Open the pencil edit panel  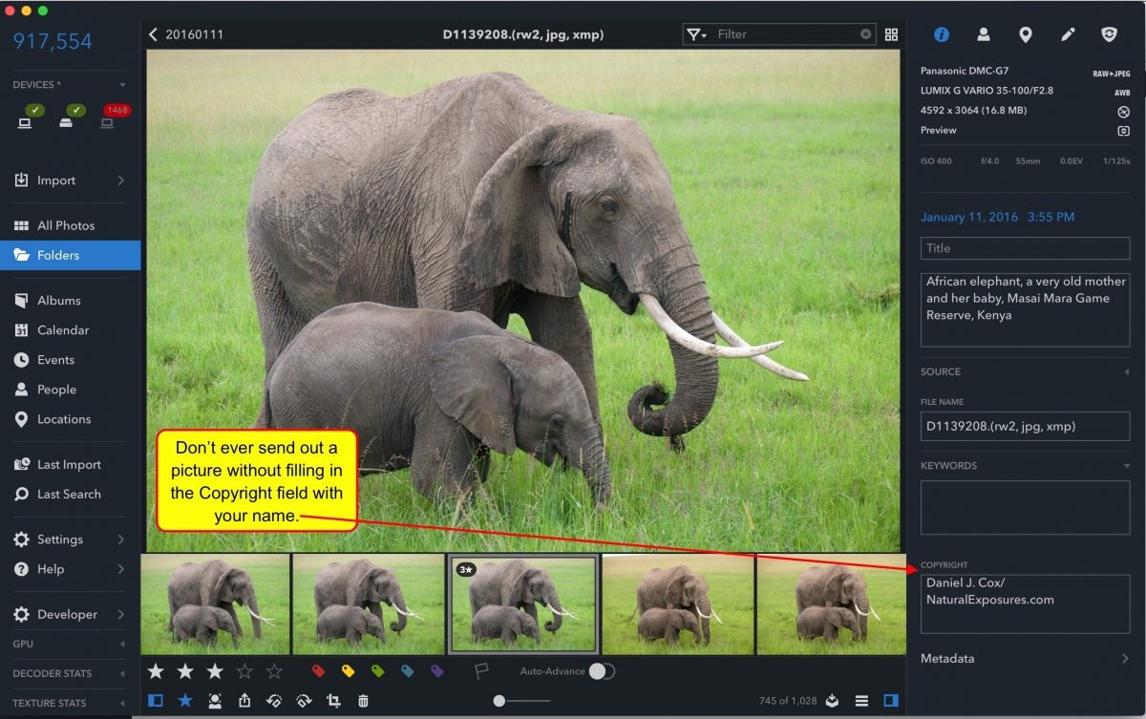coord(1068,34)
